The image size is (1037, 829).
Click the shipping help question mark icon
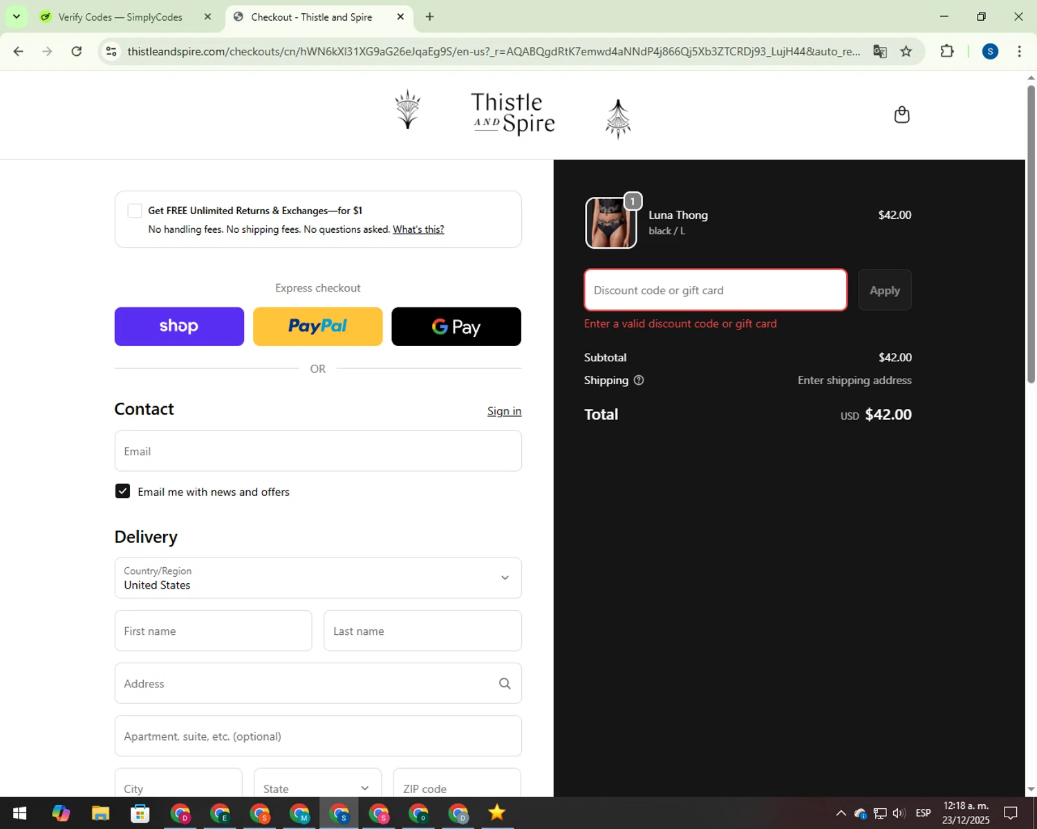click(x=639, y=380)
